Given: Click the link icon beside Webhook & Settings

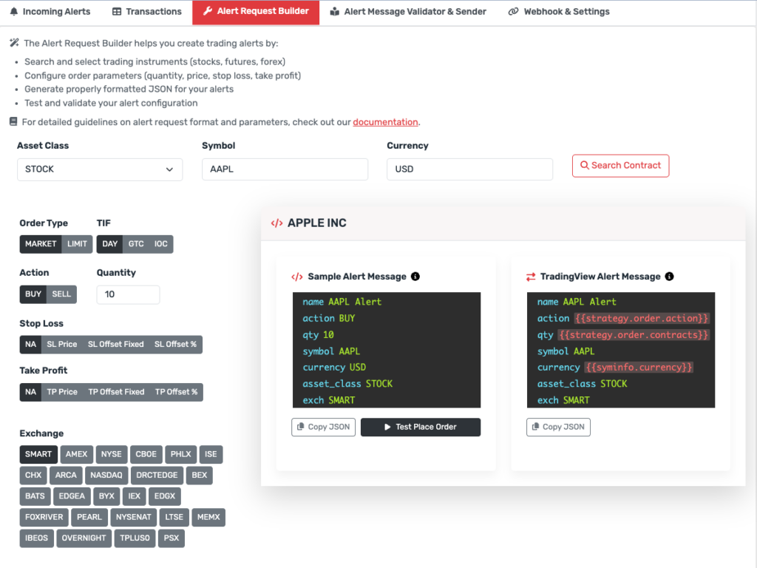Looking at the screenshot, I should tap(513, 12).
